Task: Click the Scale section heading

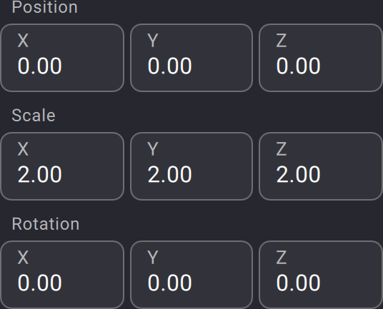Action: coord(34,116)
